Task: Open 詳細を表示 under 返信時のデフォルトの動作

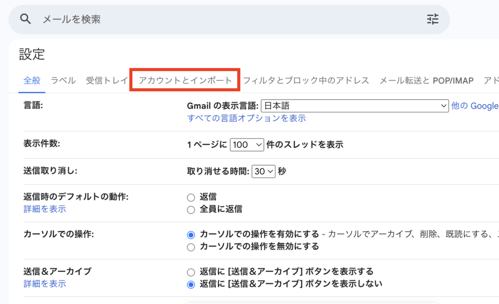Action: coord(45,209)
